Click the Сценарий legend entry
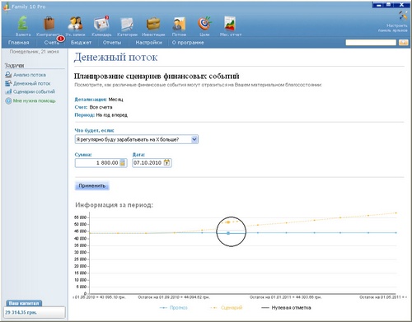The image size is (412, 322). (227, 308)
